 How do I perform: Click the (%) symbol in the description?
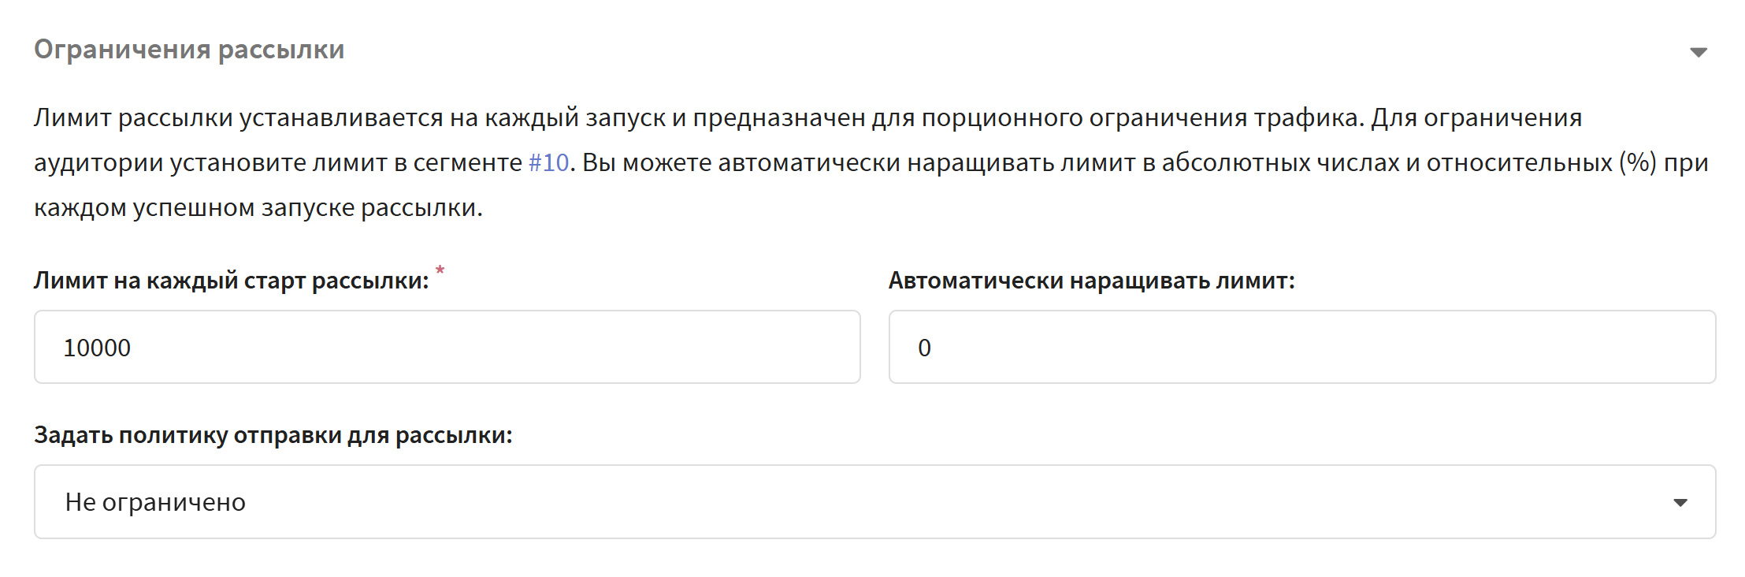pos(1638,162)
